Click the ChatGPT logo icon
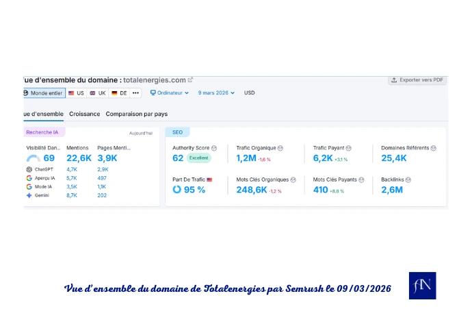Image resolution: width=472 pixels, height=322 pixels. pyautogui.click(x=29, y=169)
